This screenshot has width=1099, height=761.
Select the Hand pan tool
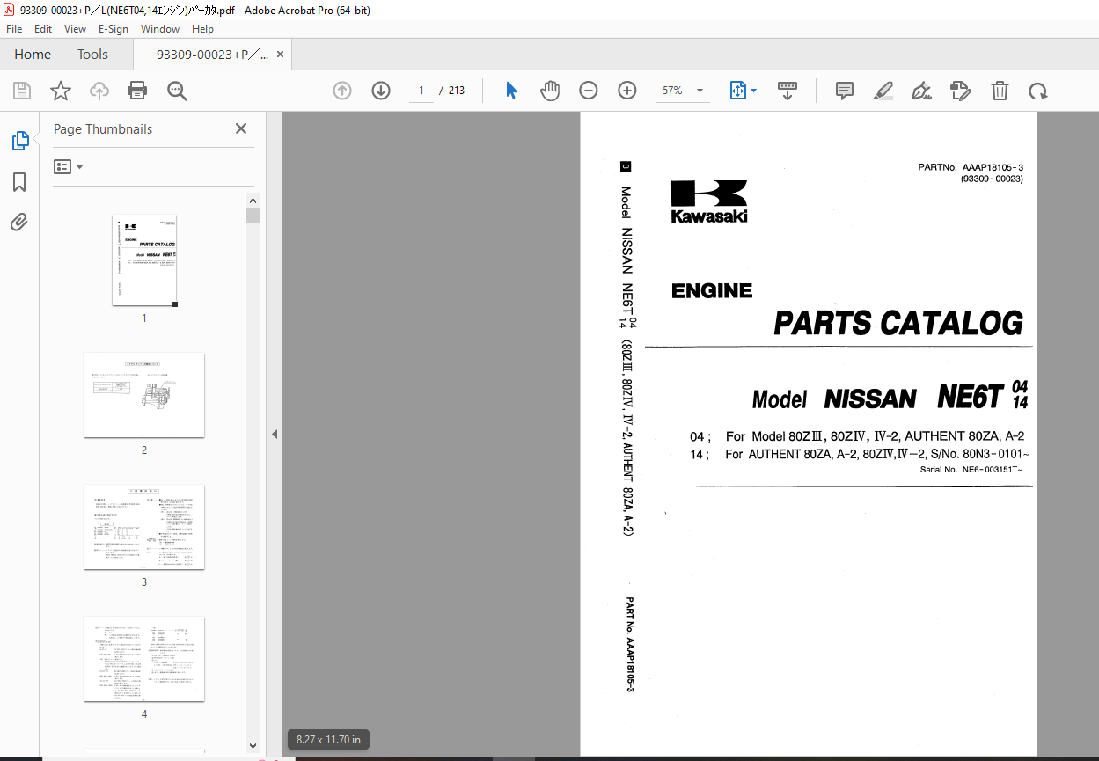coord(550,91)
